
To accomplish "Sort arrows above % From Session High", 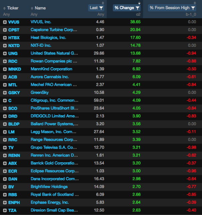I will [195, 3].
